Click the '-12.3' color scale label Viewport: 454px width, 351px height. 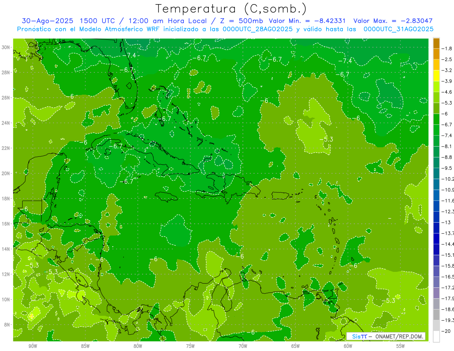tap(448, 212)
